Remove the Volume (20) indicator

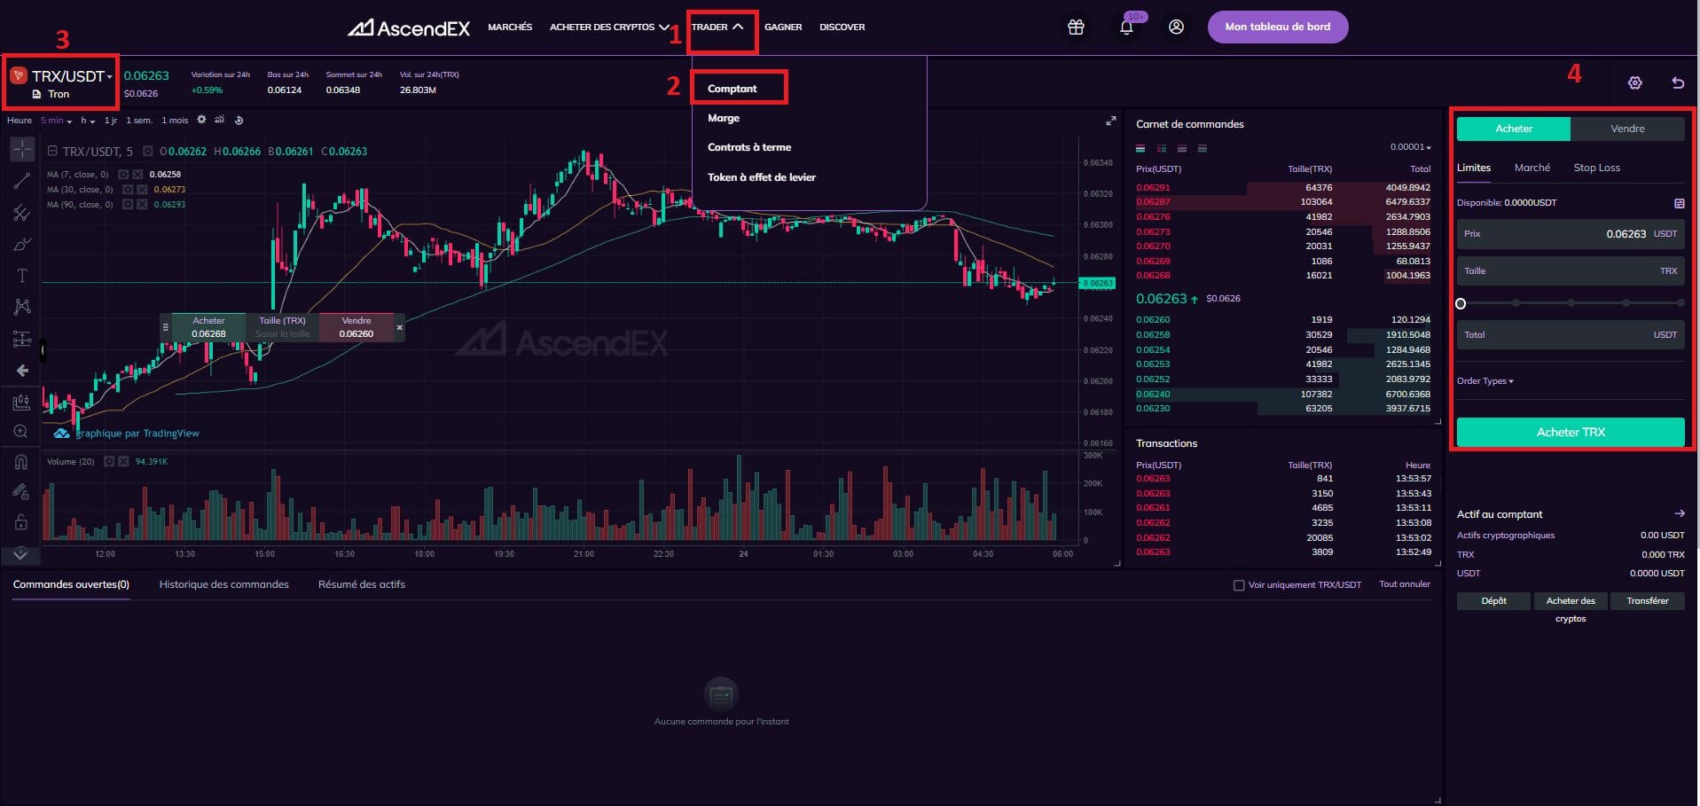tap(123, 462)
